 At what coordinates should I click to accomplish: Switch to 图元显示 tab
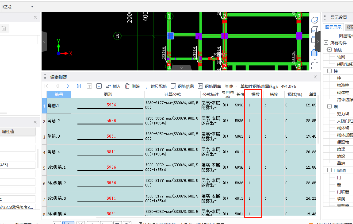coord(333,27)
